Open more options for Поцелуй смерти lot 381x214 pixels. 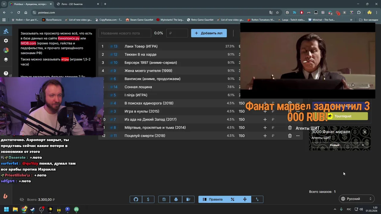[298, 136]
